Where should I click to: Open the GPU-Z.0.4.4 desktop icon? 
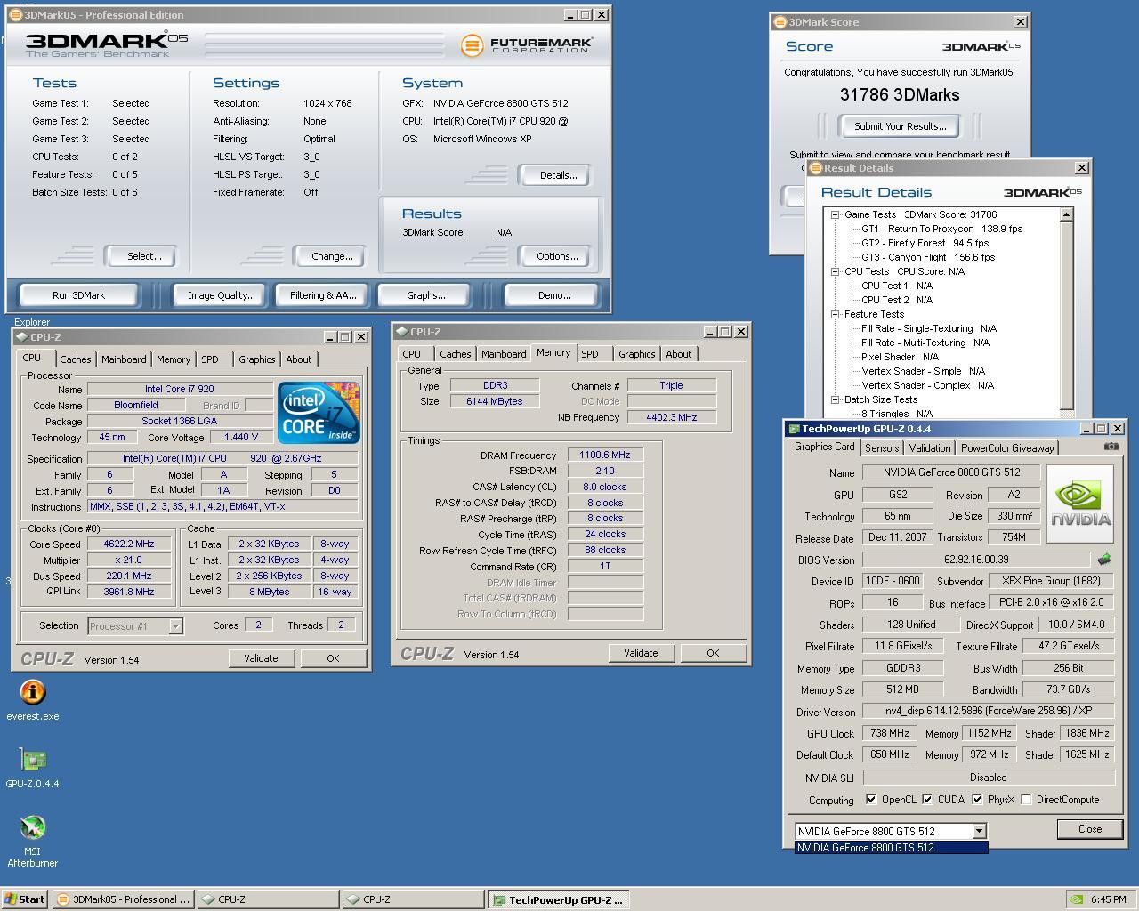tap(33, 767)
